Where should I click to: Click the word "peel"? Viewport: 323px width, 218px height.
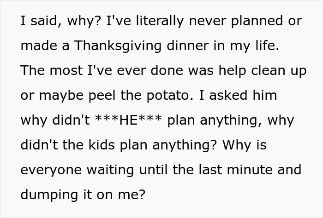tap(102, 96)
